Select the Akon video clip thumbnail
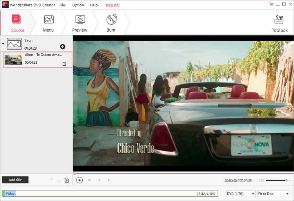294x201 pixels. (x=13, y=60)
